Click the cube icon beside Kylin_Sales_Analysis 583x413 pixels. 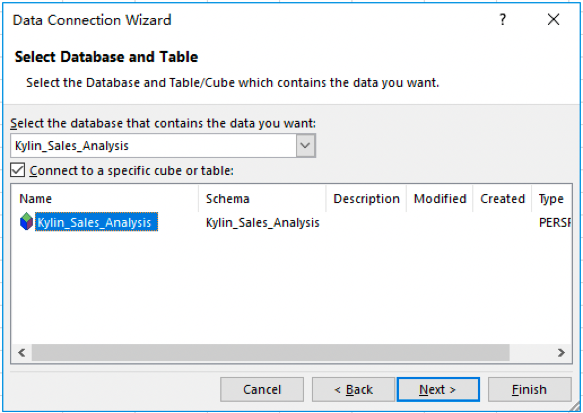point(27,222)
